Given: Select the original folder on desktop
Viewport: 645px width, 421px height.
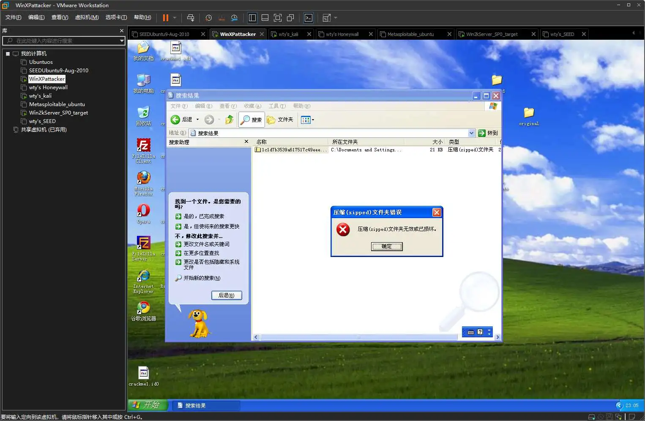Looking at the screenshot, I should pyautogui.click(x=529, y=116).
